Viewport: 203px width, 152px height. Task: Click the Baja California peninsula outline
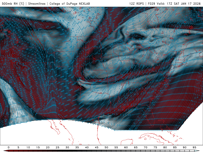[54, 127]
